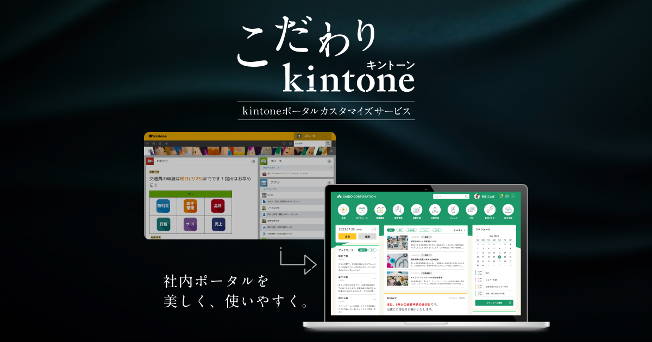Screen dimensions: 652x342
Task: Open the FAQ speech-bubble icon
Action: point(471,210)
